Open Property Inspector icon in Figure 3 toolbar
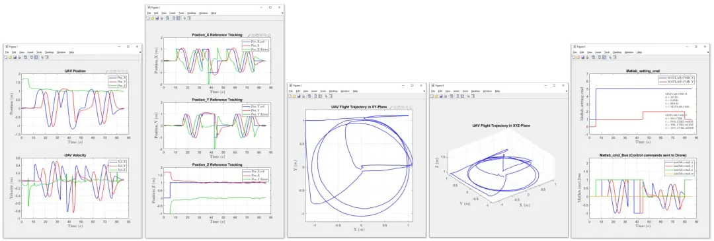This screenshot has height=241, width=714. 331,96
